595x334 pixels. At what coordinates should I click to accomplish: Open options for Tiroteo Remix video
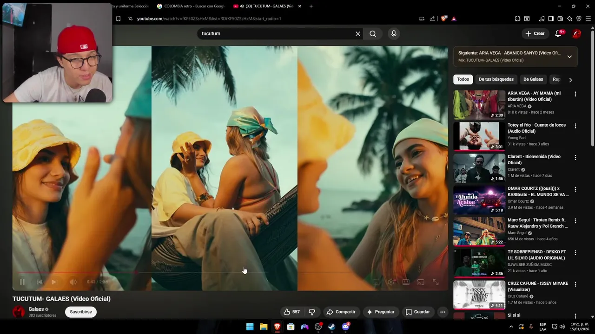point(575,221)
